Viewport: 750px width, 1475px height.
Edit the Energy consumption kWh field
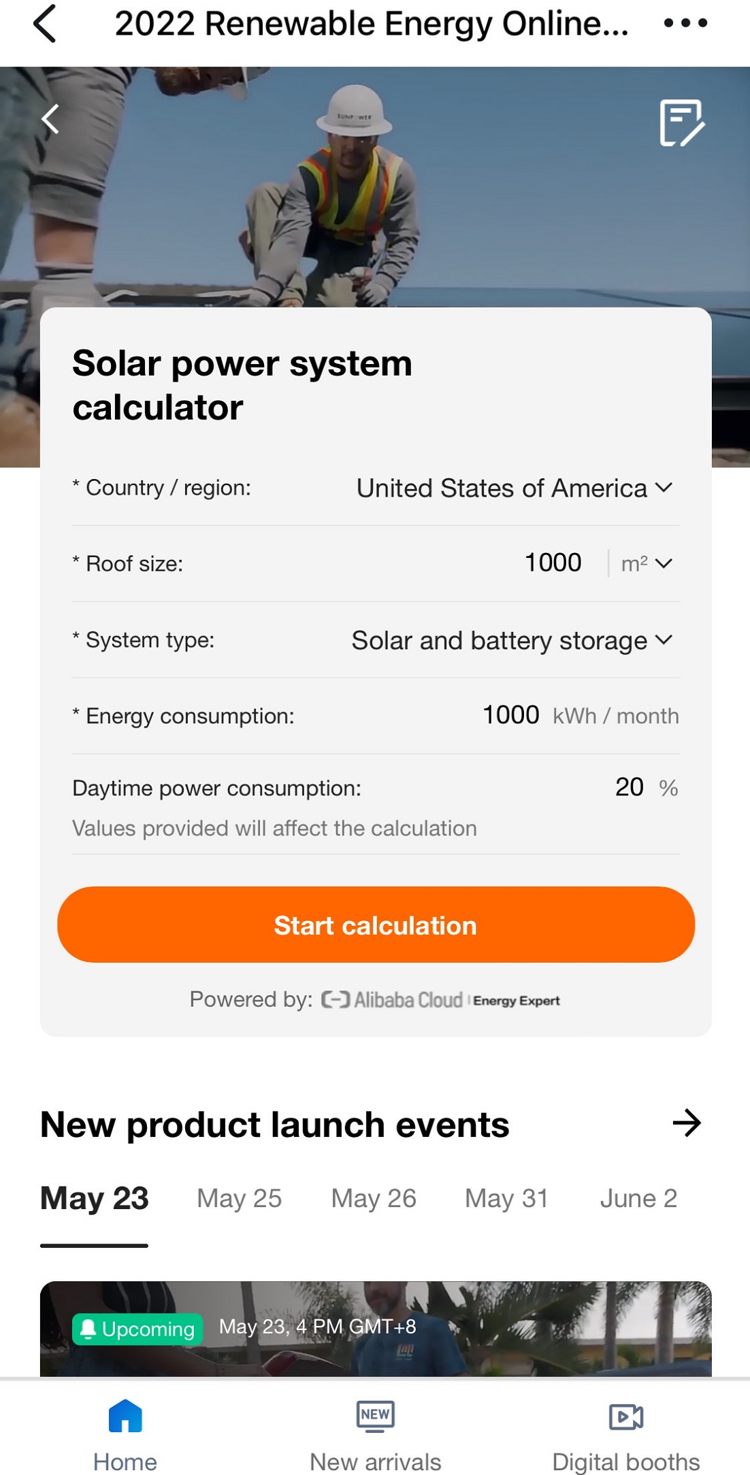[510, 716]
